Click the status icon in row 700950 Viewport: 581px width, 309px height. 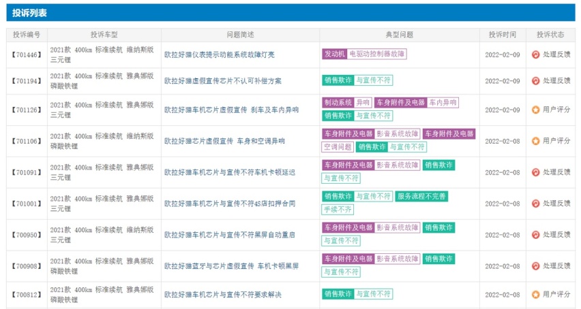coord(535,235)
